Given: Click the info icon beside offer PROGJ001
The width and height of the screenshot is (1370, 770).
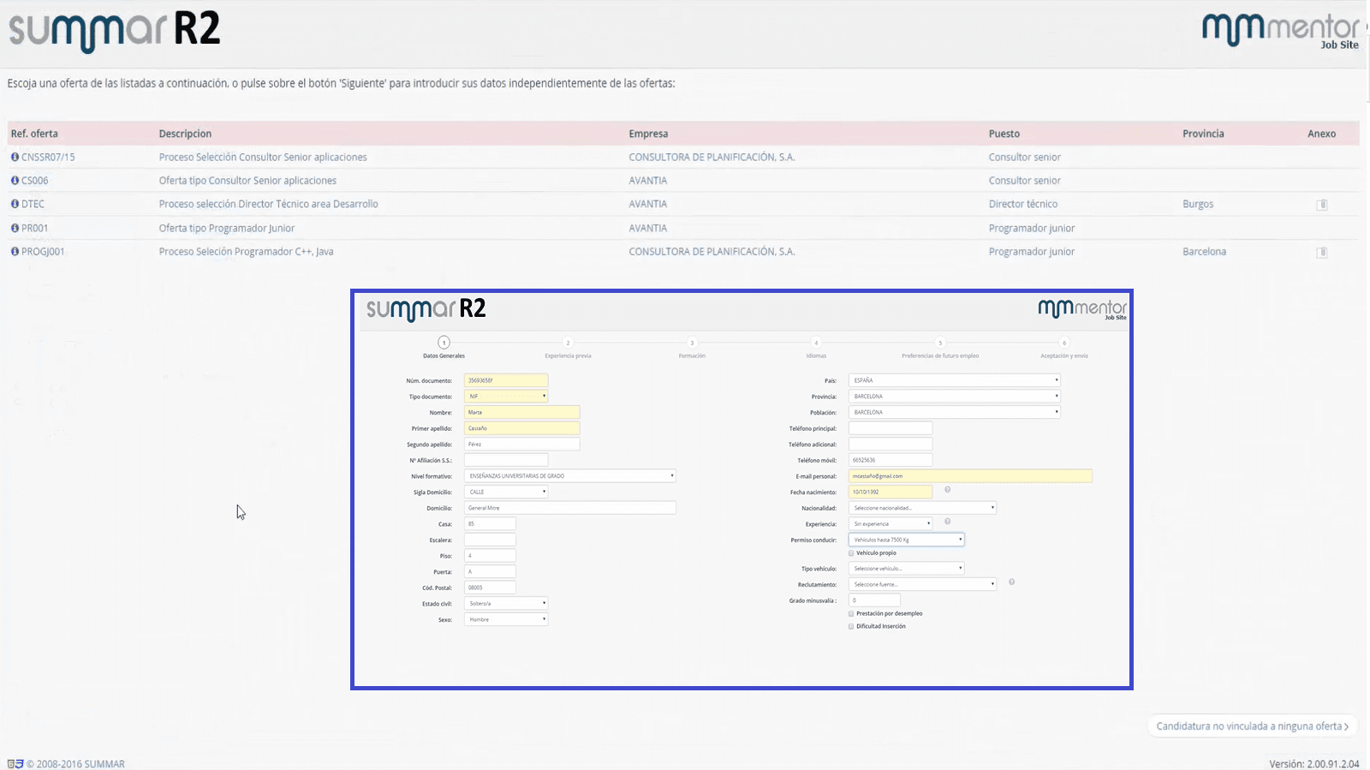Looking at the screenshot, I should point(15,251).
